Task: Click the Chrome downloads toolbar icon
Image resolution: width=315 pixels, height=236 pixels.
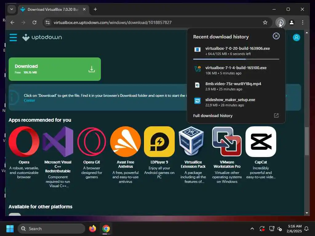Action: pyautogui.click(x=281, y=22)
